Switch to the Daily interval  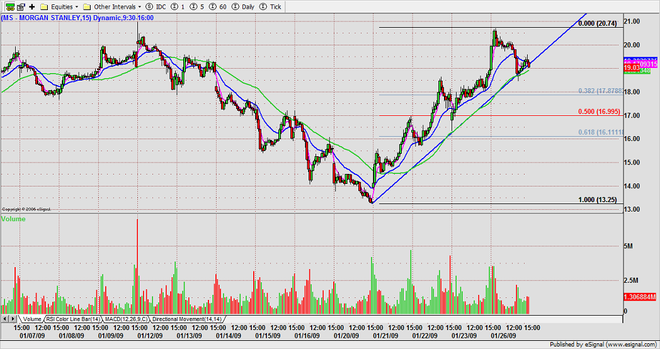243,7
